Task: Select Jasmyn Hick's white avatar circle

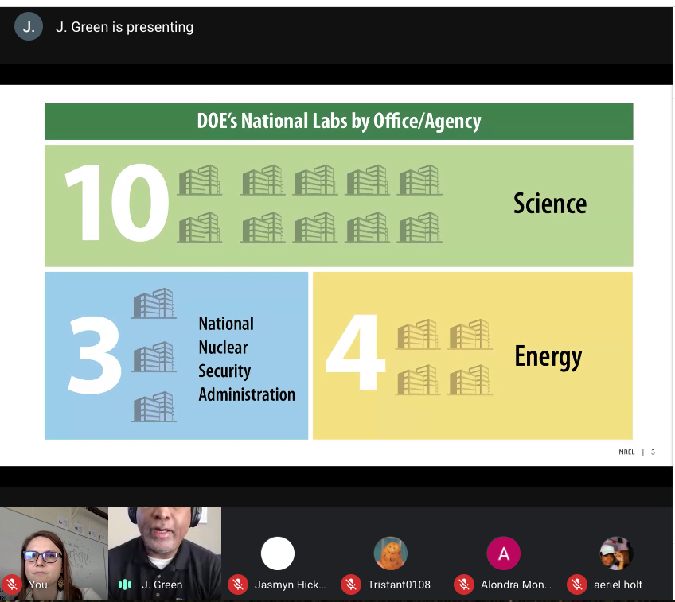Action: tap(278, 553)
